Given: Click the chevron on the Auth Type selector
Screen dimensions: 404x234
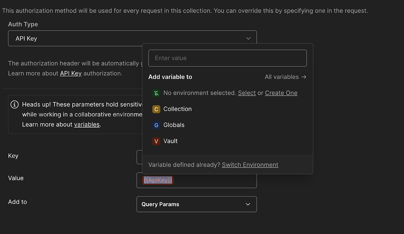Looking at the screenshot, I should (x=248, y=38).
